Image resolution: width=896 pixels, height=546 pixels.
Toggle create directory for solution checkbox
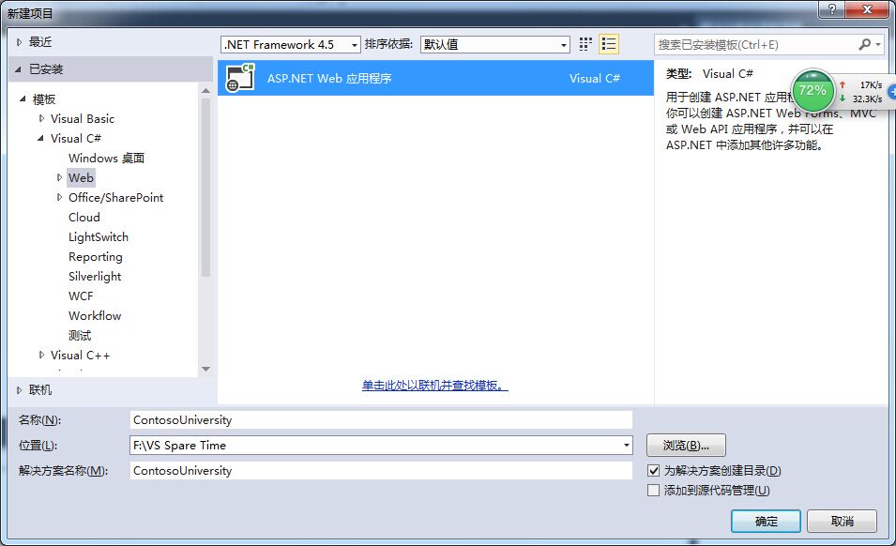[x=654, y=471]
